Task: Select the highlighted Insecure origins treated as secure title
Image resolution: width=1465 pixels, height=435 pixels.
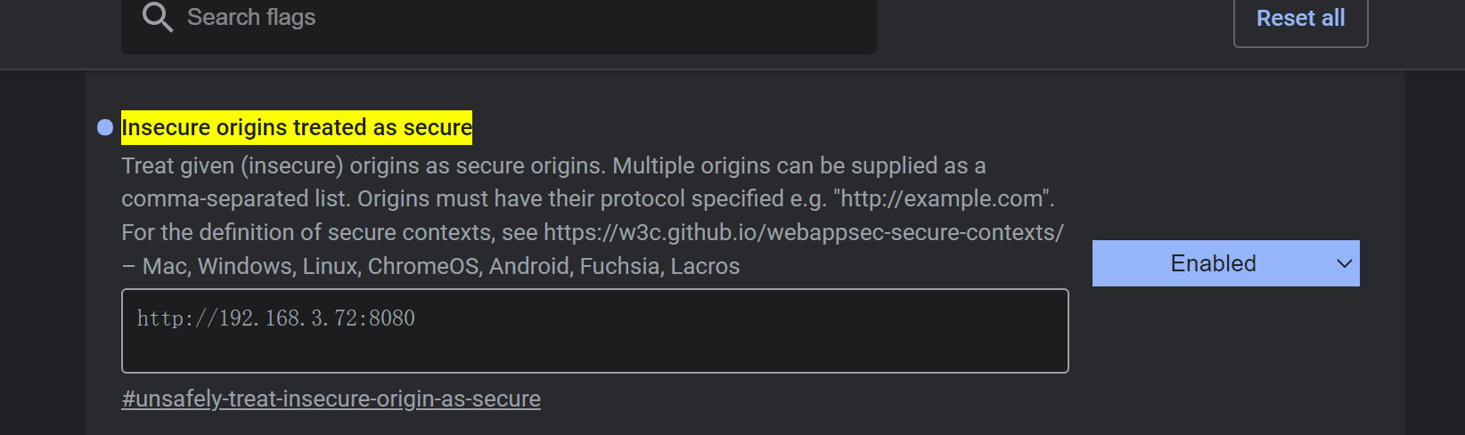Action: click(x=297, y=127)
